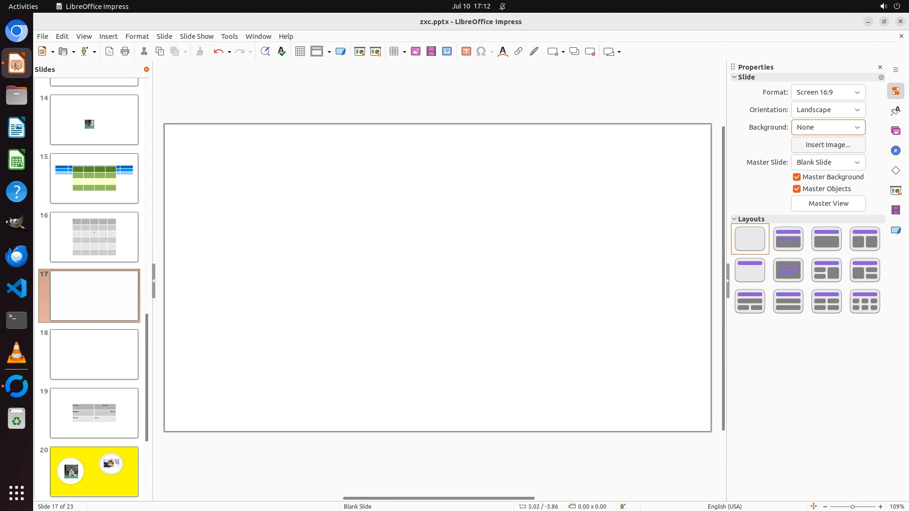This screenshot has width=909, height=511.
Task: Collapse the Layouts section expander
Action: 735,219
